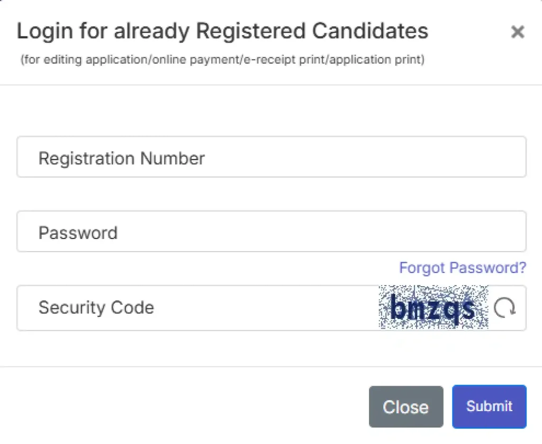The height and width of the screenshot is (444, 542).
Task: Click the Submit button
Action: (489, 406)
